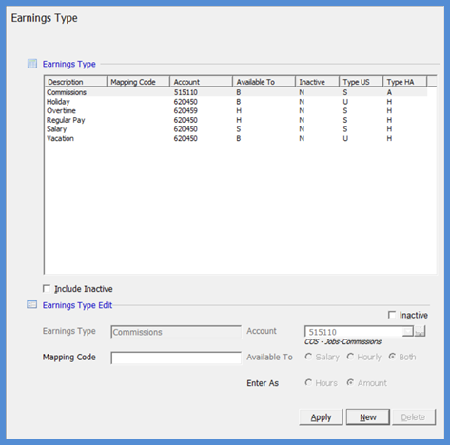Click inside the Mapping Code field
Screen dimensions: 450x445
pos(176,358)
